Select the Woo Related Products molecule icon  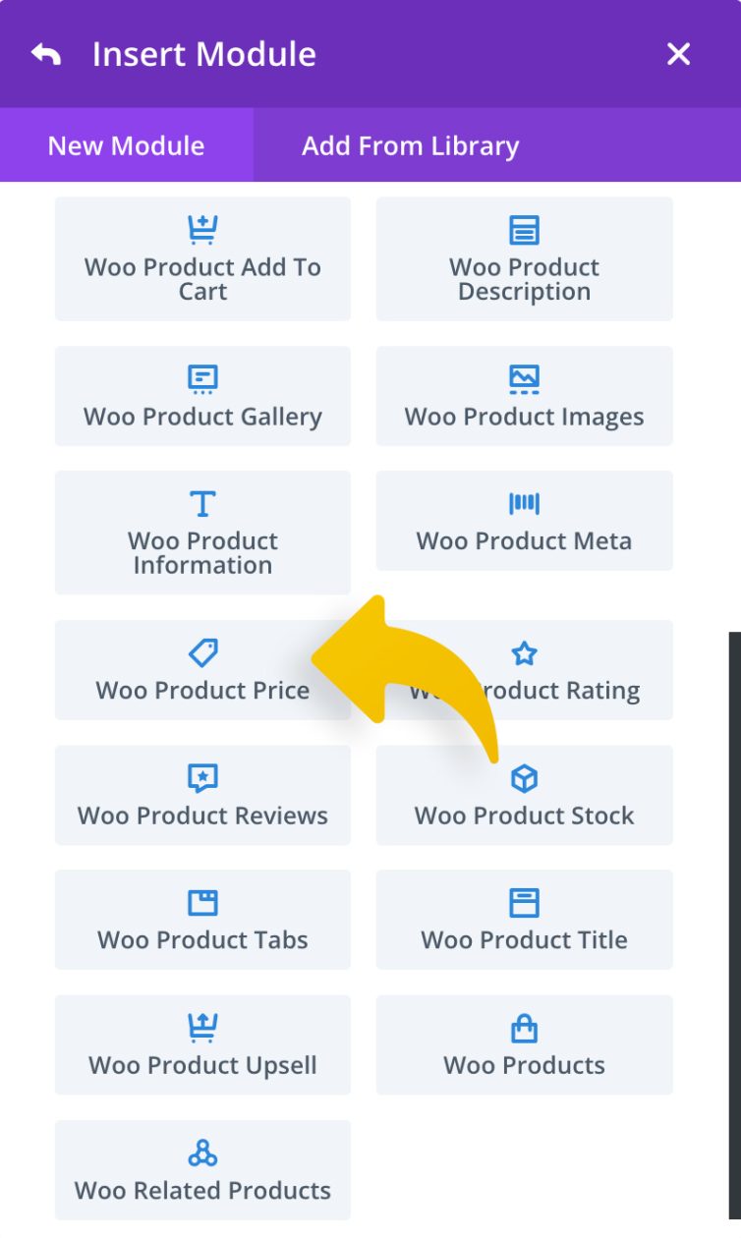pyautogui.click(x=202, y=1152)
